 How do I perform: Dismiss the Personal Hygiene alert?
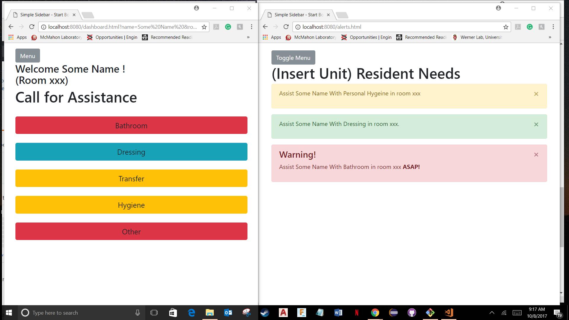536,94
